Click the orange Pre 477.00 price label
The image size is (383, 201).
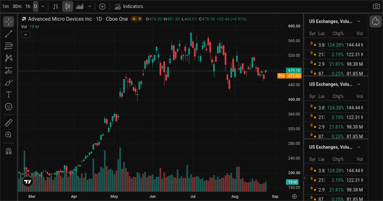tap(289, 76)
